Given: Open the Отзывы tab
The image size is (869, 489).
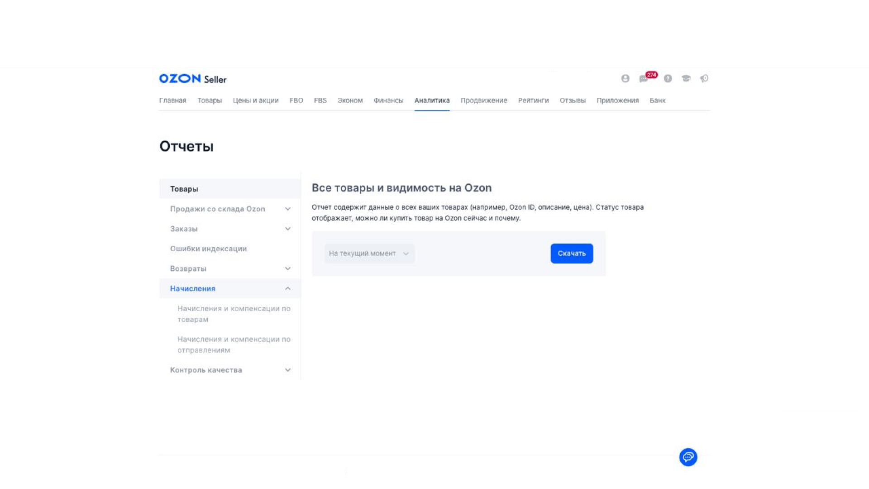Looking at the screenshot, I should tap(573, 101).
